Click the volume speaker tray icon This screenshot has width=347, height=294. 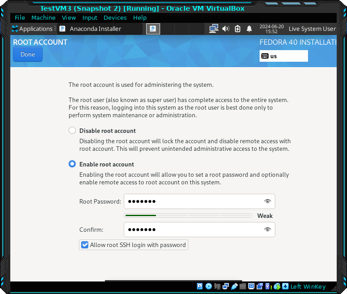tap(226, 29)
